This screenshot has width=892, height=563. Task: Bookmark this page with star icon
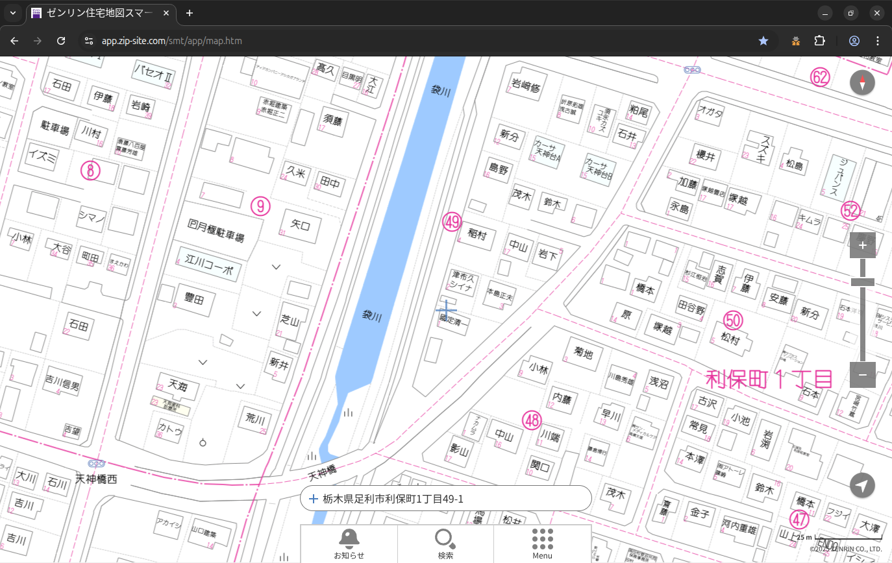pos(763,41)
